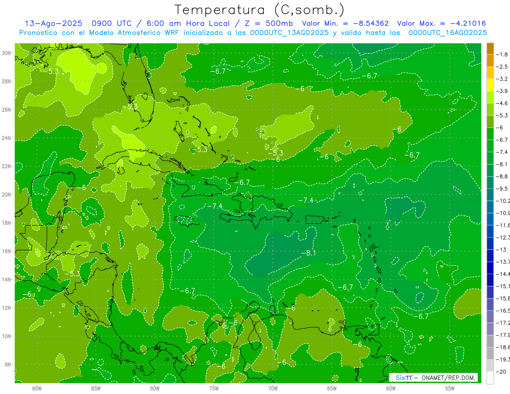The width and height of the screenshot is (510, 394).
Task: Click the "-8.8" legend label
Action: pos(503,176)
